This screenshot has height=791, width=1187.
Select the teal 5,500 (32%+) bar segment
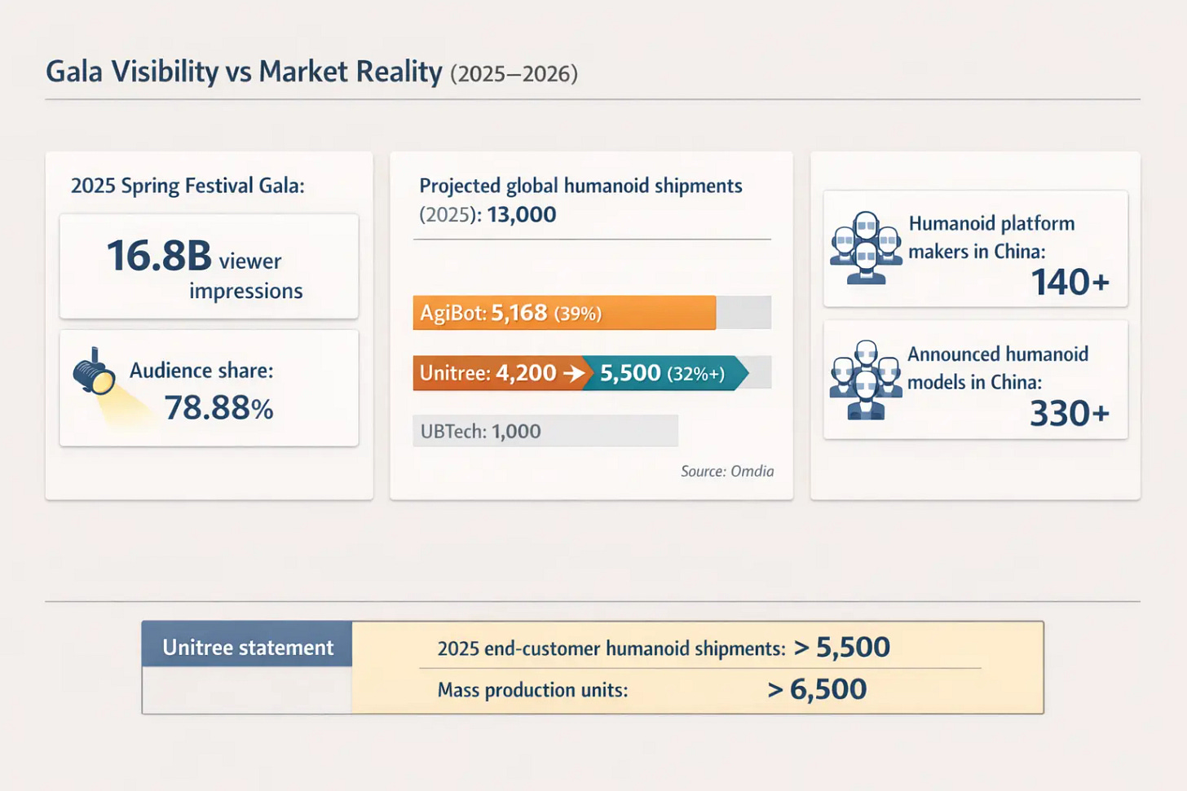pos(665,373)
